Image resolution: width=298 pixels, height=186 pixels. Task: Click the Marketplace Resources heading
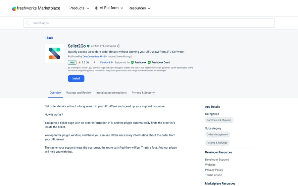[220, 184]
